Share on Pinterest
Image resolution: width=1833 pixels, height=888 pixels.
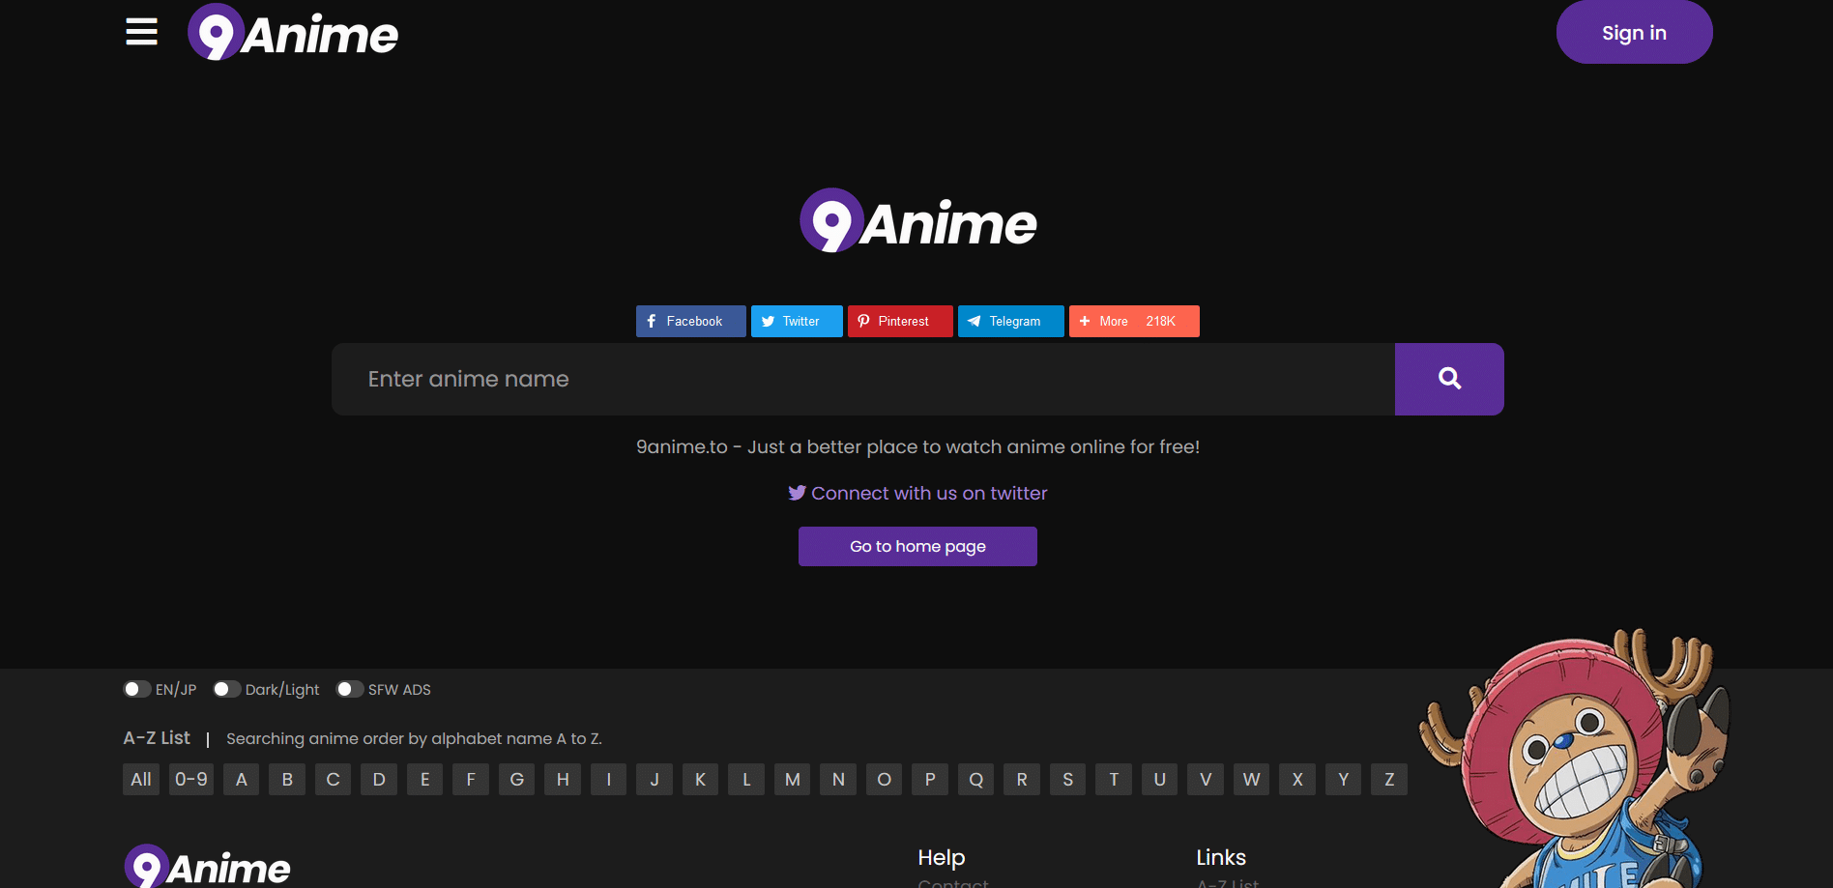tap(900, 321)
